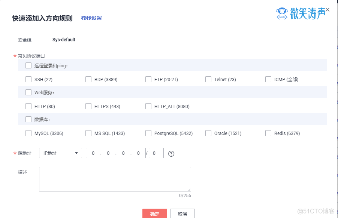This screenshot has width=338, height=218.
Task: Check the 数据库 group checkbox
Action: pyautogui.click(x=28, y=119)
